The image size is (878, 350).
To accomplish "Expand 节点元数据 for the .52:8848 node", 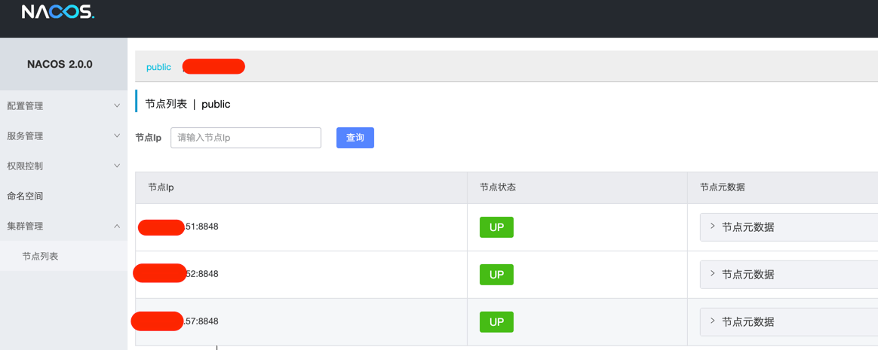I will pos(747,275).
